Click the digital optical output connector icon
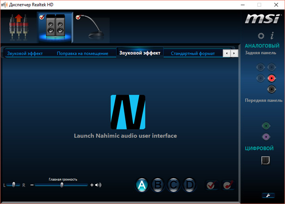 (266, 160)
